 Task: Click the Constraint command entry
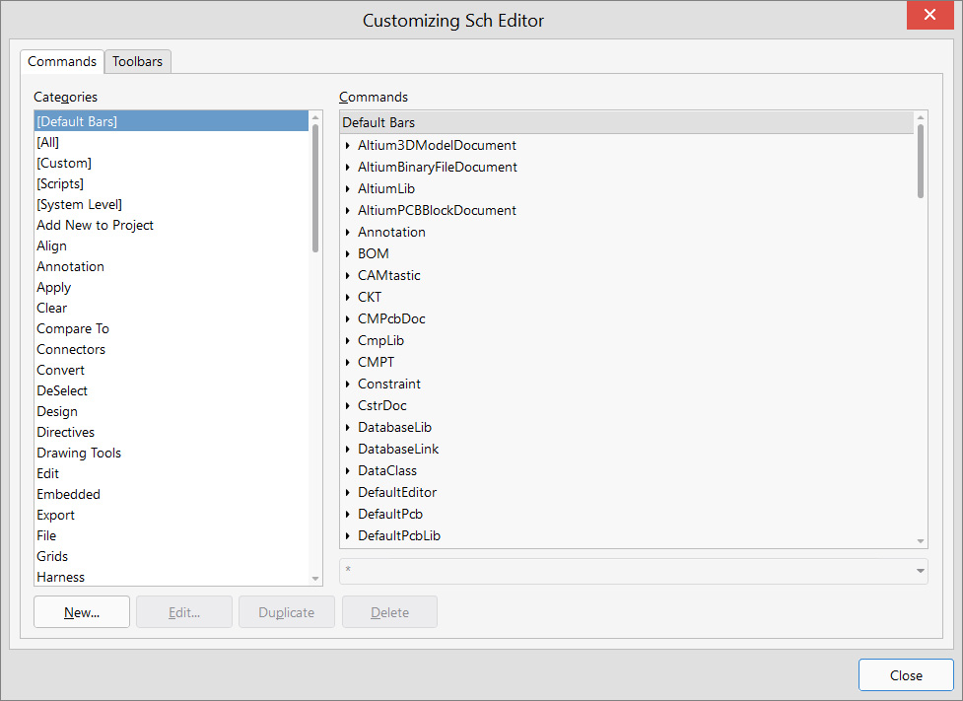click(389, 384)
